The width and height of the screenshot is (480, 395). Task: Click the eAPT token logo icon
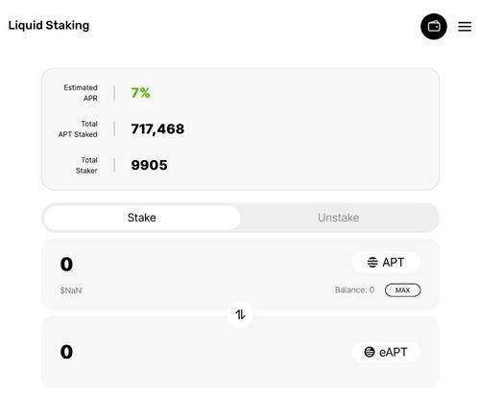click(x=370, y=352)
